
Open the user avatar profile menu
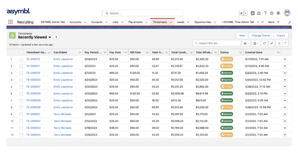[x=287, y=13]
